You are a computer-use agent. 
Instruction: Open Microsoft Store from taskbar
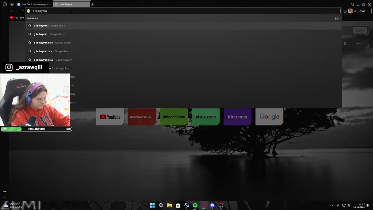178,205
